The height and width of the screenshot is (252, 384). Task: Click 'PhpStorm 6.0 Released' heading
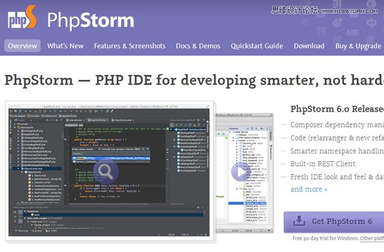[338, 109]
